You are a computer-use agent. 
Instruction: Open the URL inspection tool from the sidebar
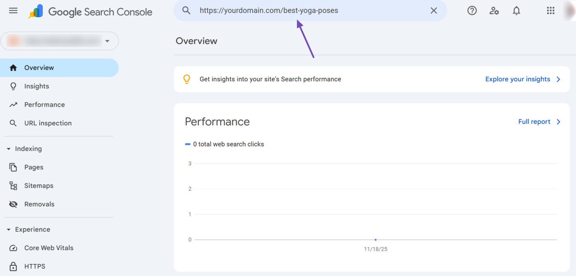pos(47,123)
